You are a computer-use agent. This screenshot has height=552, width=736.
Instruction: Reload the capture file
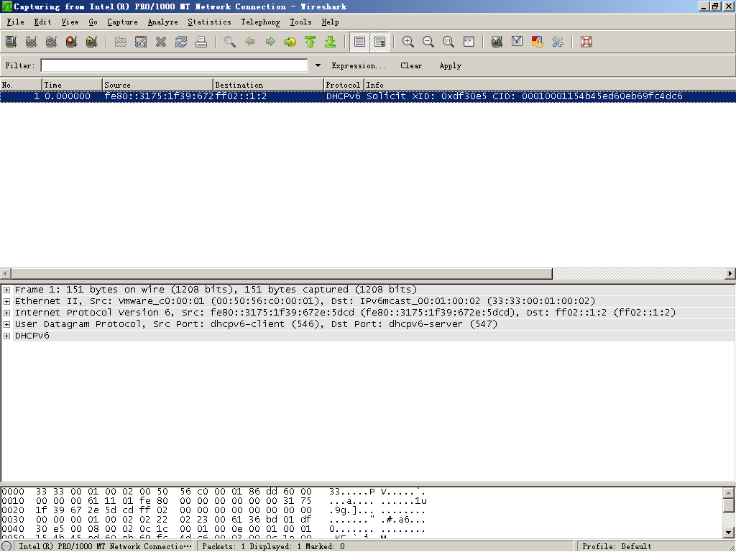coord(181,42)
